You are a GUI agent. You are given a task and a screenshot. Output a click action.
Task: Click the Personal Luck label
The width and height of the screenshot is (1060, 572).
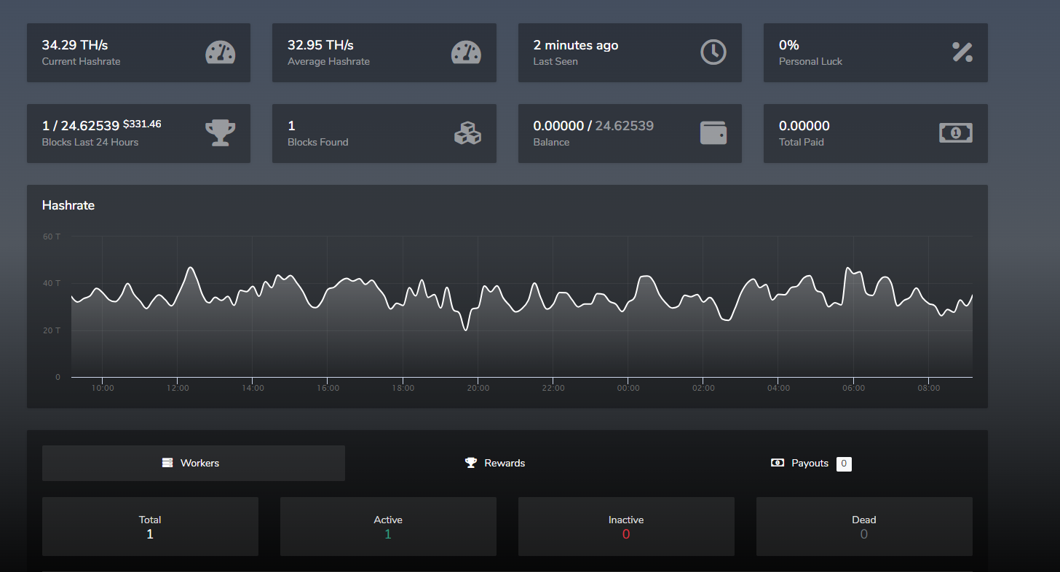click(810, 61)
